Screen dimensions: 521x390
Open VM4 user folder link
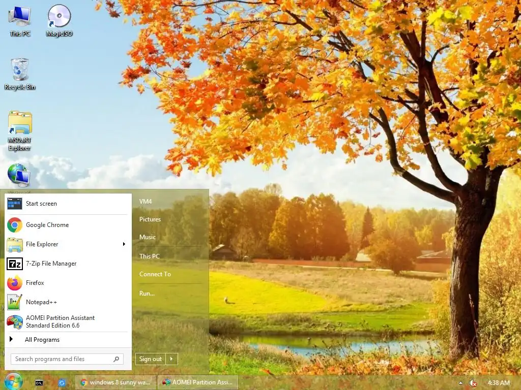pos(146,201)
